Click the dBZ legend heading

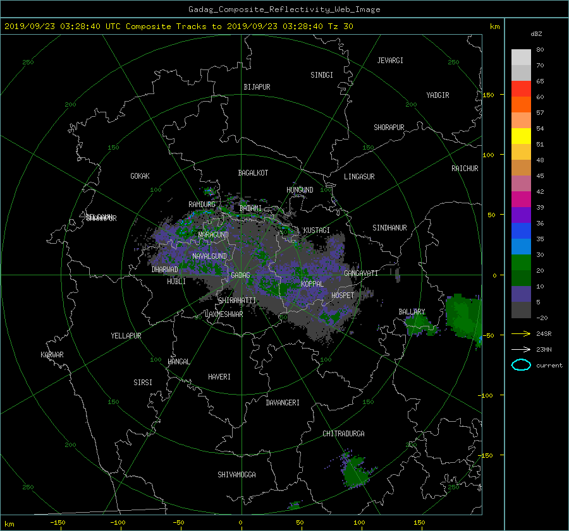(536, 33)
